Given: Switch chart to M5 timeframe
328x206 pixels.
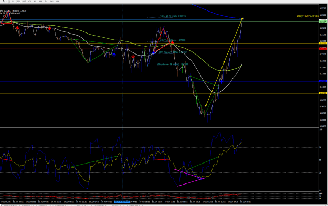Looking at the screenshot, I should coord(18,1).
